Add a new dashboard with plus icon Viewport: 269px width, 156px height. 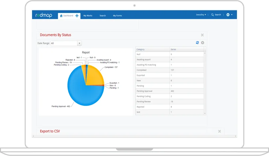tap(77, 16)
